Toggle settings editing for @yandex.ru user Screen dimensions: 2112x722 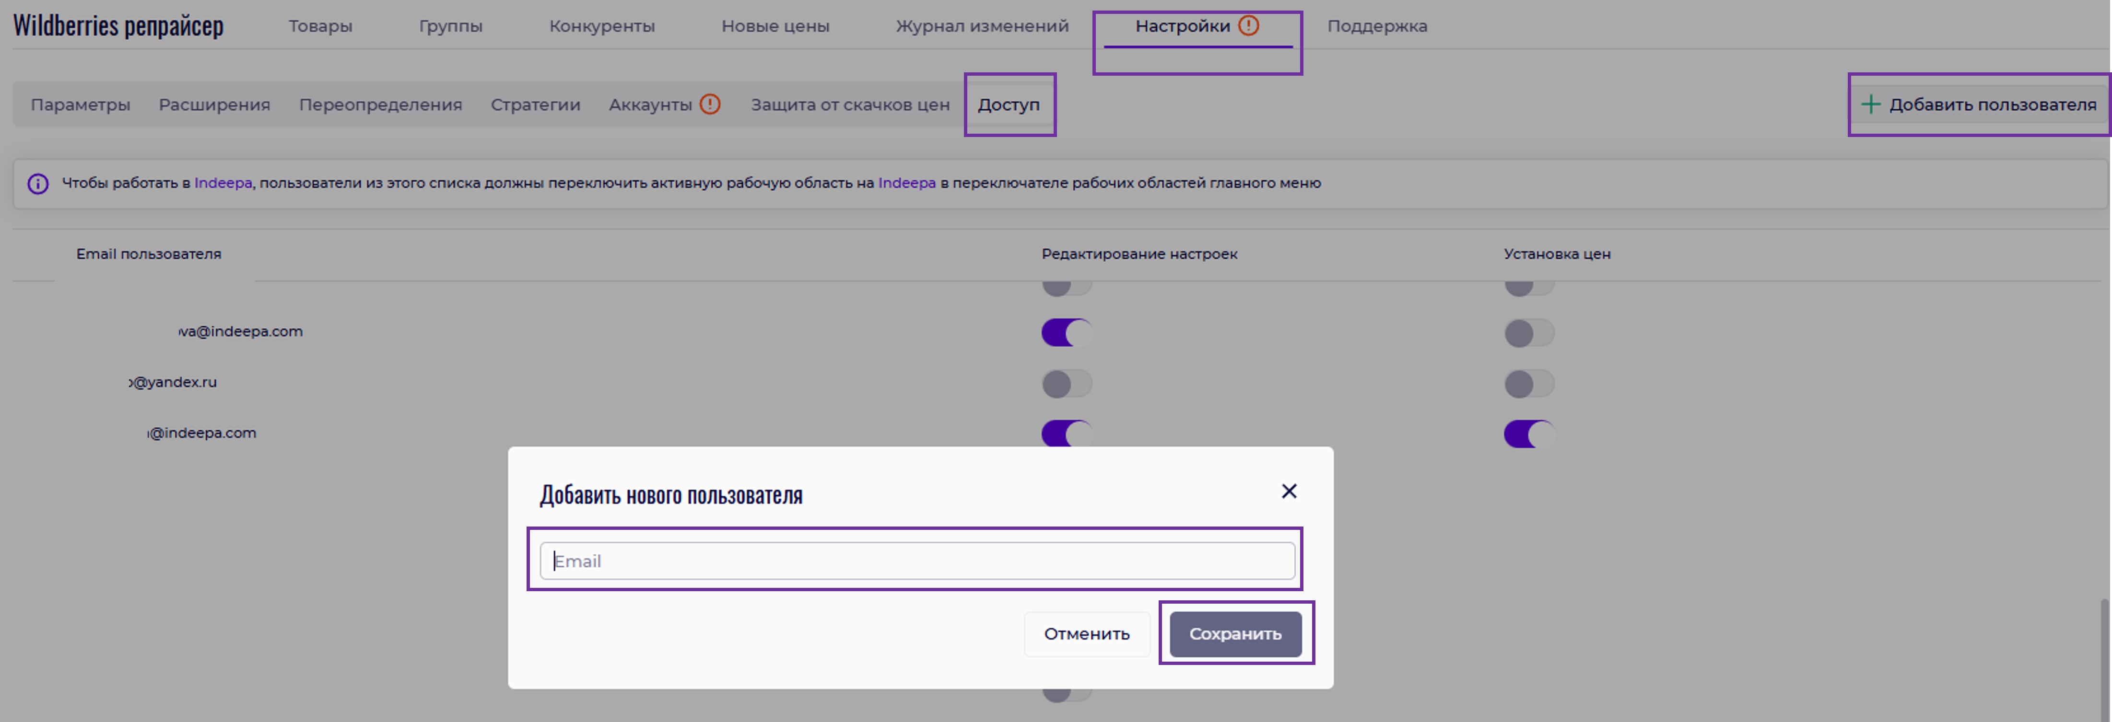point(1066,384)
